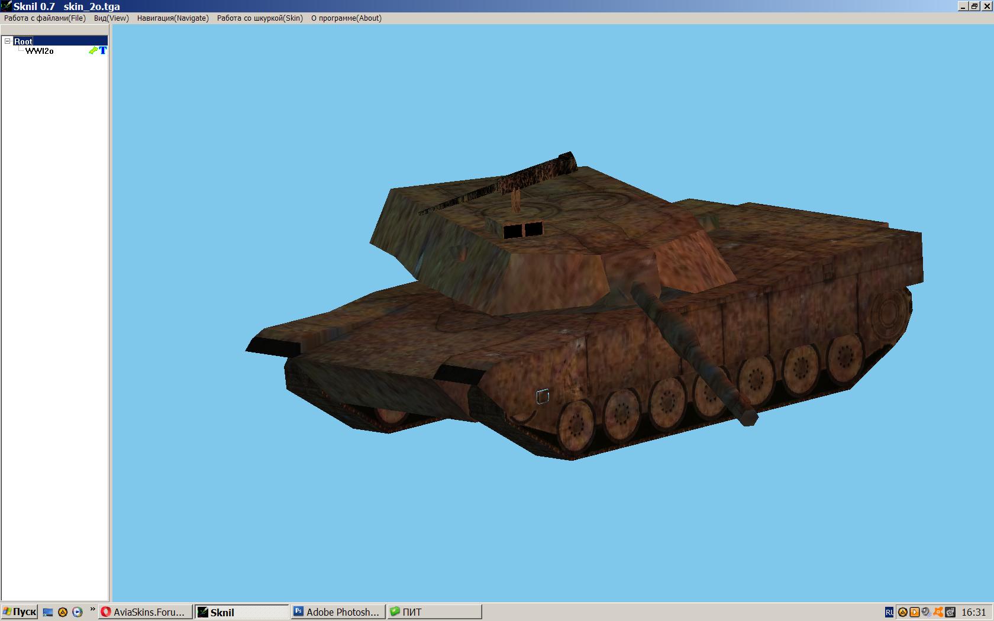
Task: Select the WWI2o tree item
Action: click(x=40, y=51)
